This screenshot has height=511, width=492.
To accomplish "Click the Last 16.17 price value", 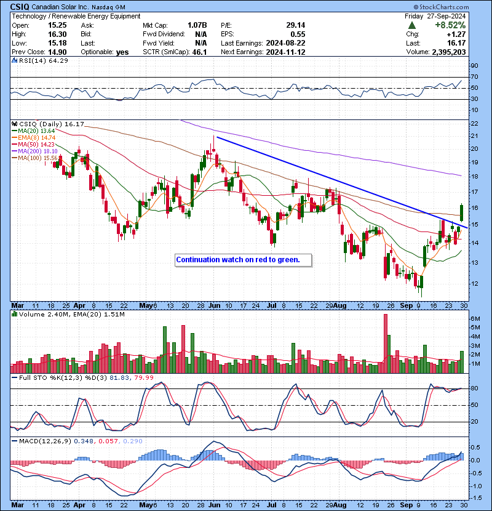I will click(456, 43).
